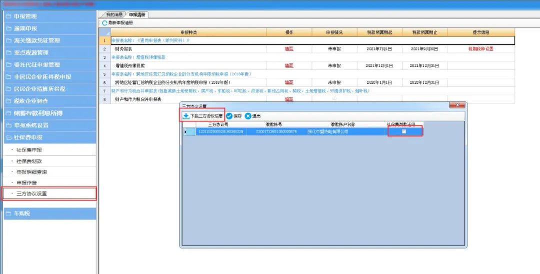Click the 下载三方协议信息 button label

(206, 116)
